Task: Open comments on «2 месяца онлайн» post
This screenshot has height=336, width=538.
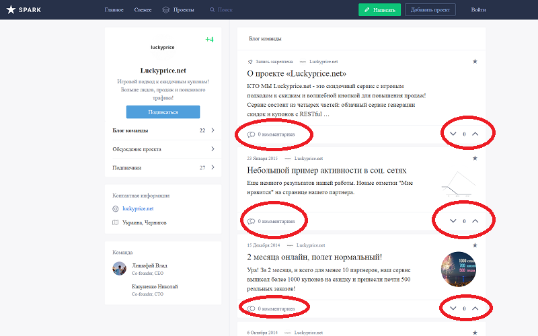Action: click(271, 309)
